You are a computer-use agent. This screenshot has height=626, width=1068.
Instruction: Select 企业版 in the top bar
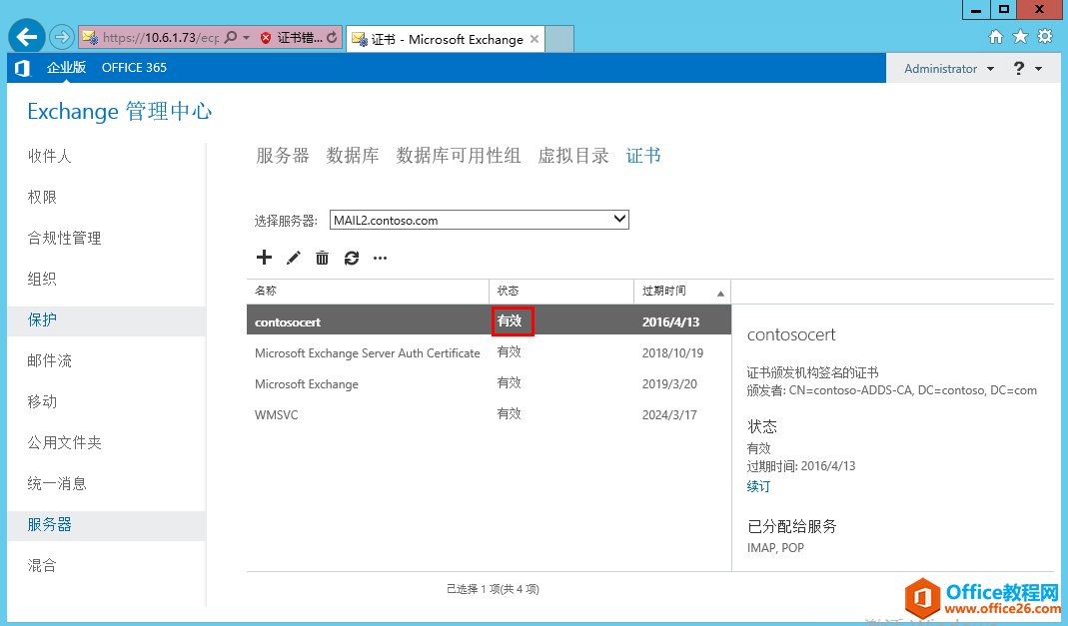(x=64, y=68)
